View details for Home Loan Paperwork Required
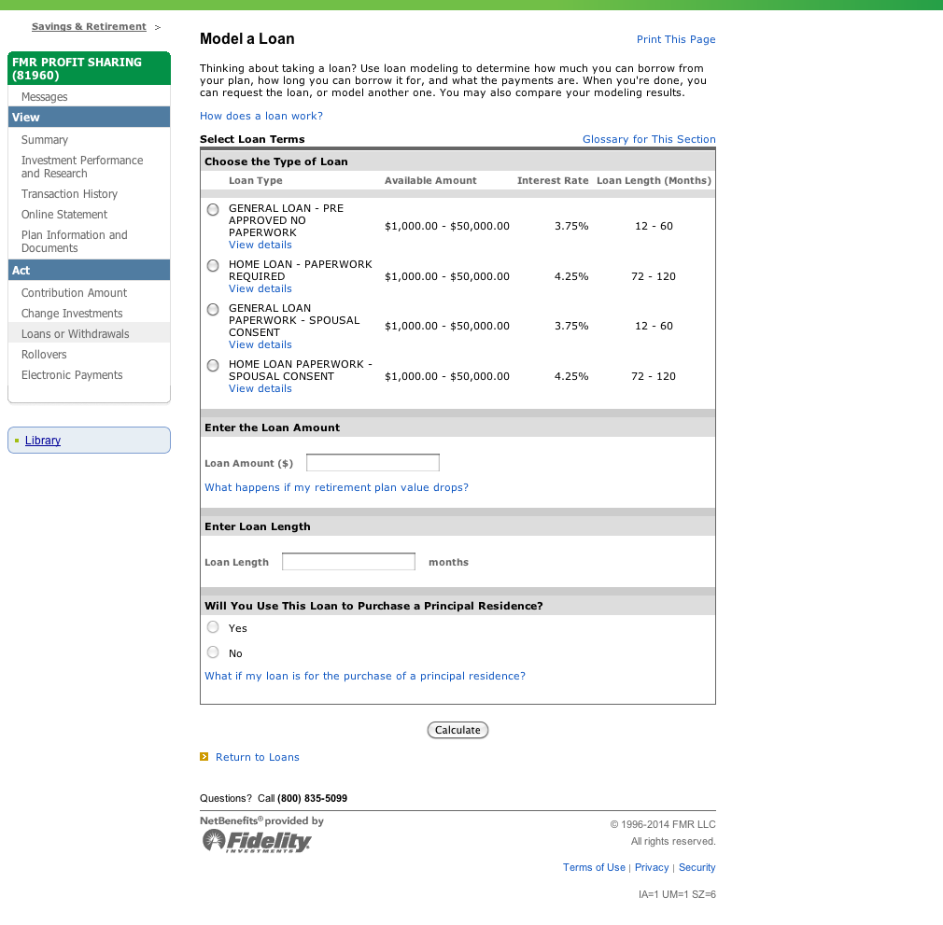This screenshot has height=925, width=943. tap(260, 288)
